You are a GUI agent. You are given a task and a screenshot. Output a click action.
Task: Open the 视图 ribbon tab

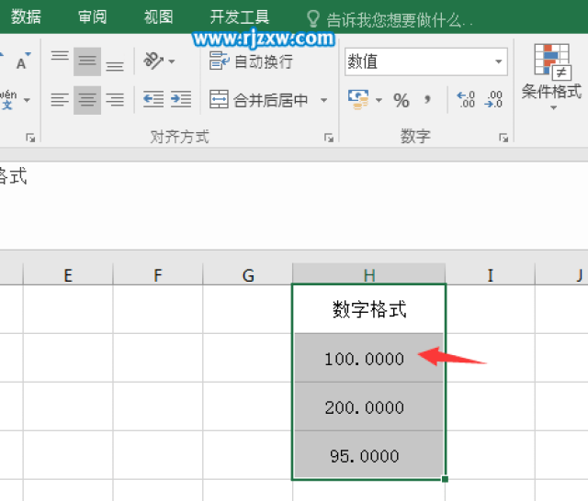pos(159,17)
